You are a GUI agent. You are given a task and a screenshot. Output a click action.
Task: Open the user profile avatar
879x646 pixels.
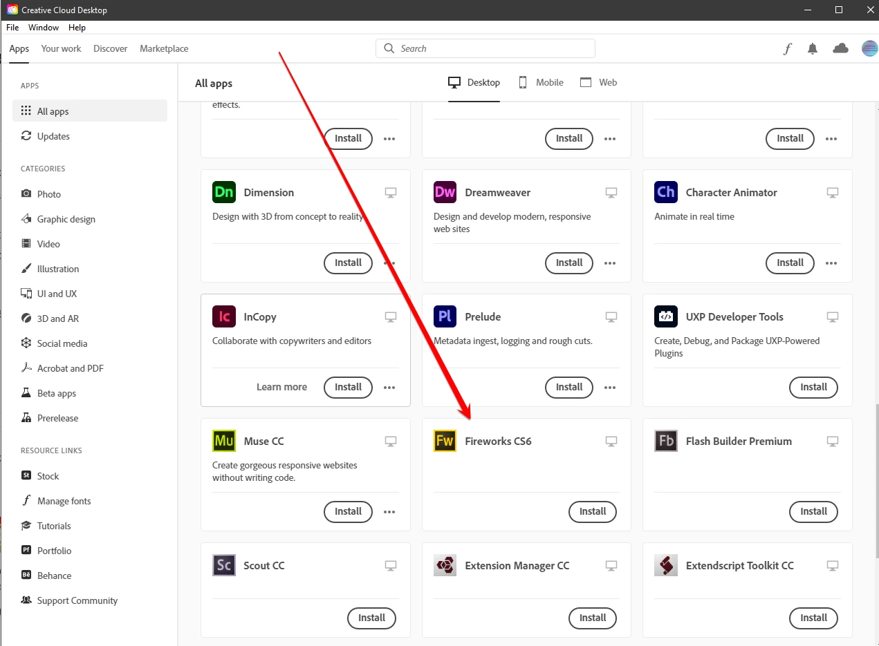(x=869, y=48)
